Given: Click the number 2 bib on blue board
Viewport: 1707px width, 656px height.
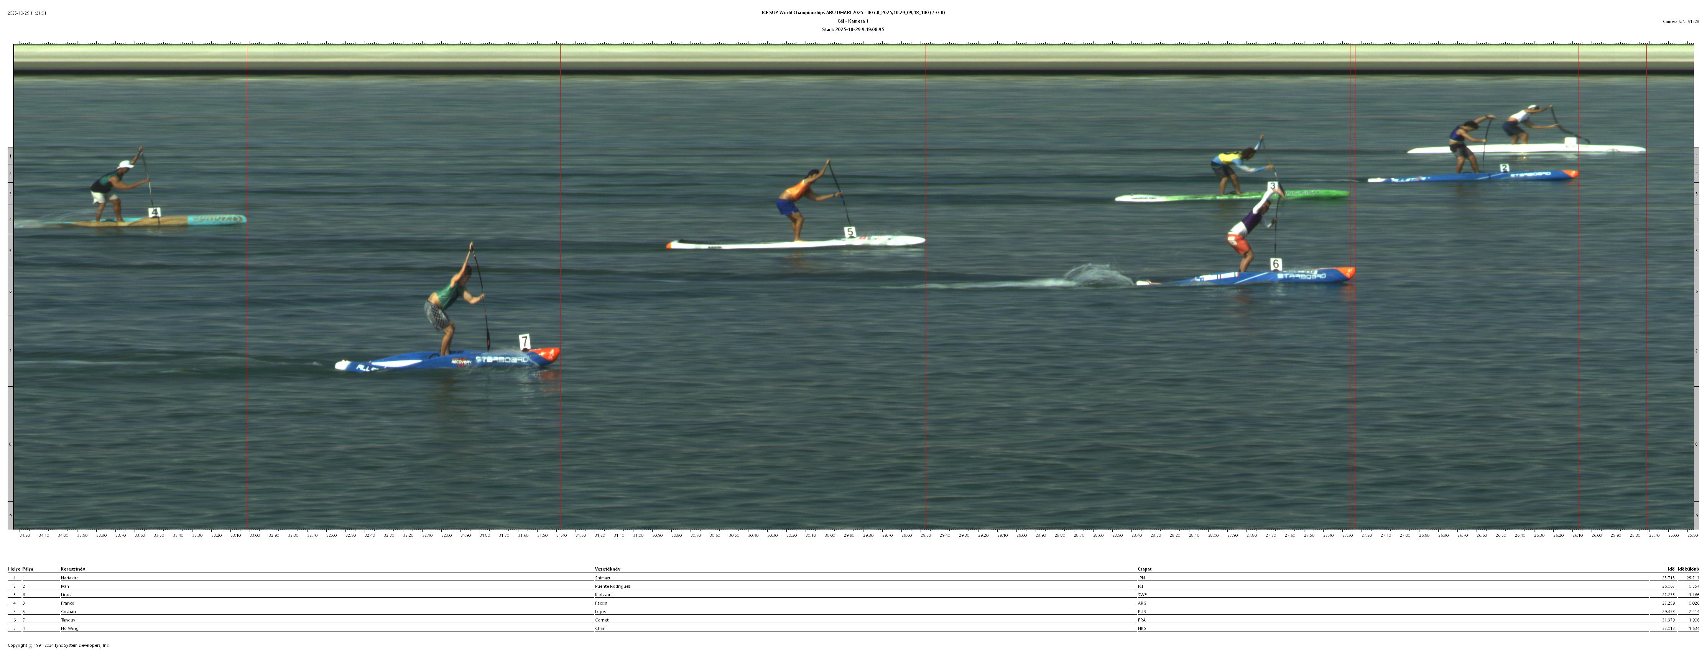Looking at the screenshot, I should 1504,168.
